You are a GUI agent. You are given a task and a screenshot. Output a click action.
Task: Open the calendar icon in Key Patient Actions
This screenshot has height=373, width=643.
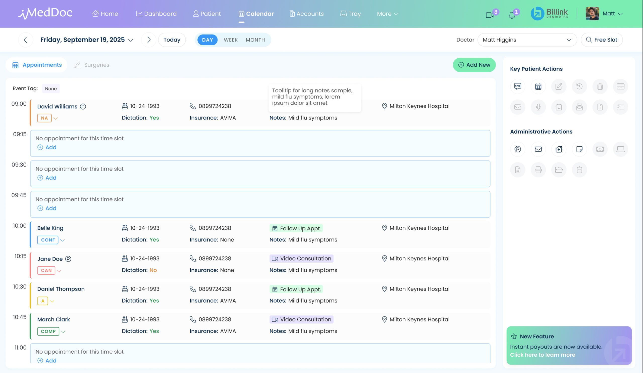click(x=538, y=86)
